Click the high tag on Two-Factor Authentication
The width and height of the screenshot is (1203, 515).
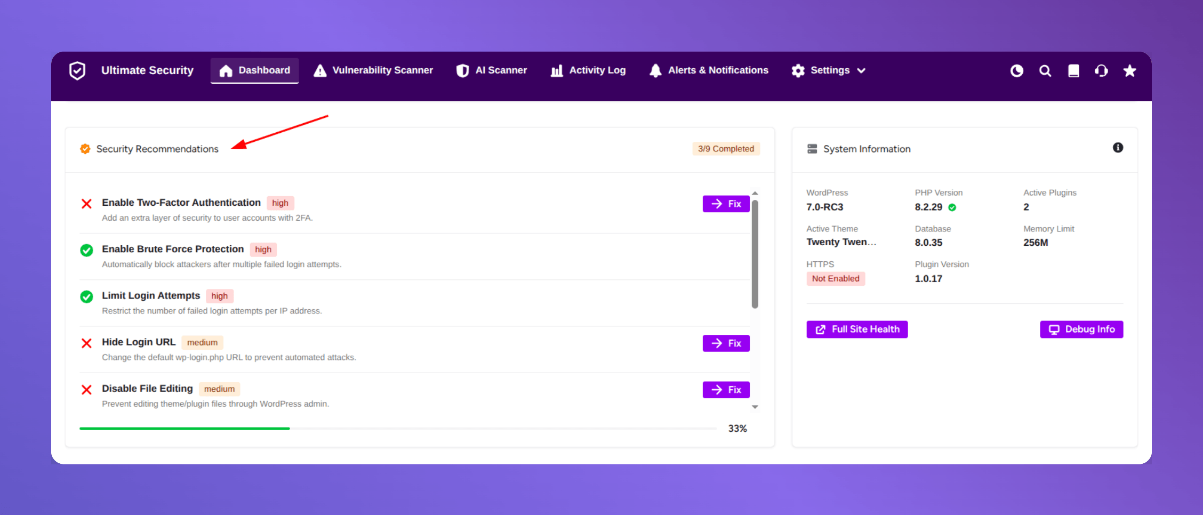[x=280, y=203]
